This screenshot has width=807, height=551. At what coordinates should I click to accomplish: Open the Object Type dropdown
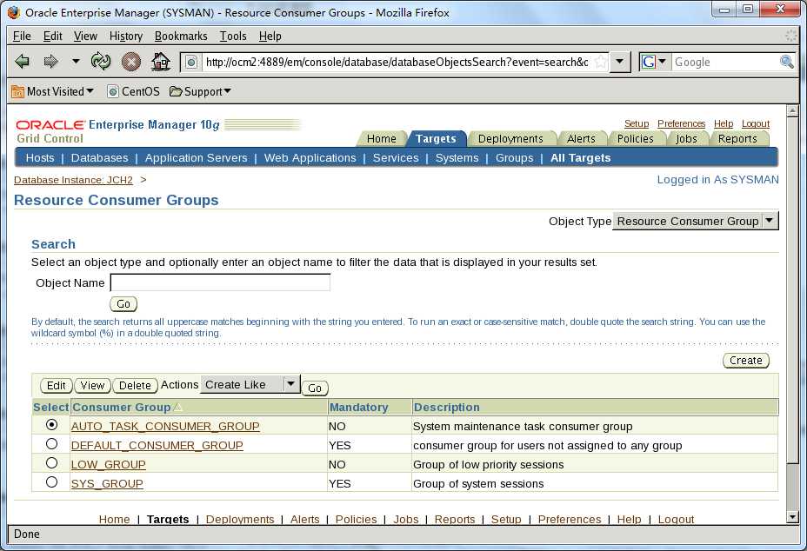click(696, 222)
